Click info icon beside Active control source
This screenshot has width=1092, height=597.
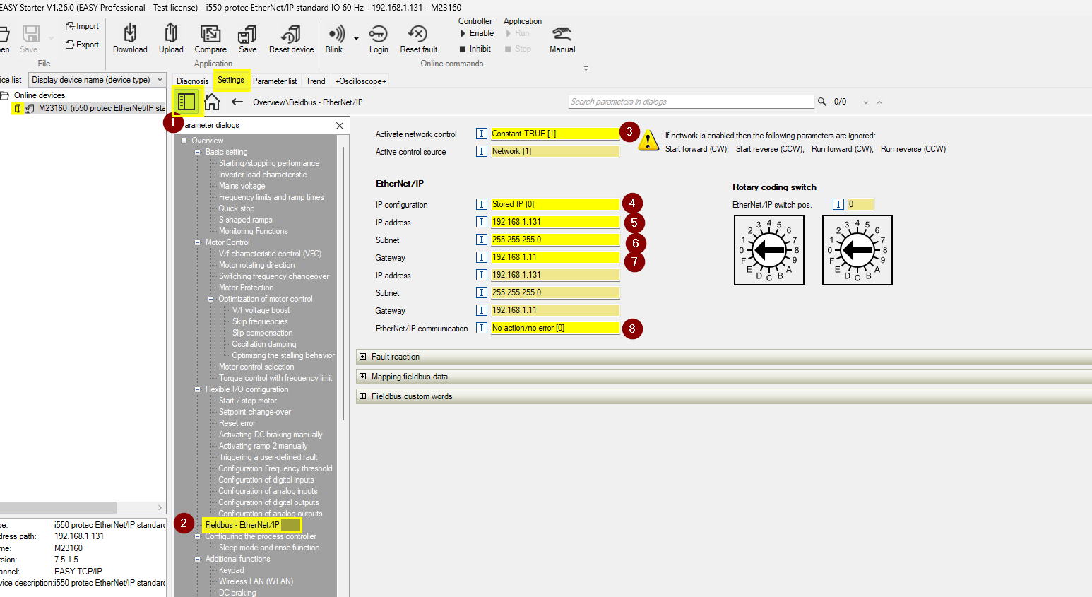pyautogui.click(x=482, y=151)
